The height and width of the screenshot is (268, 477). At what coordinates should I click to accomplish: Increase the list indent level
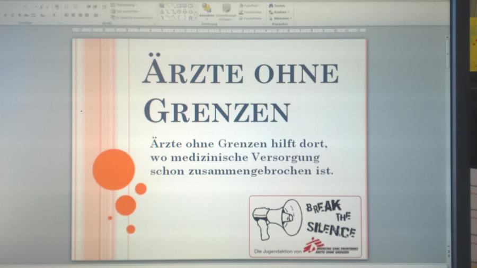(95, 7)
